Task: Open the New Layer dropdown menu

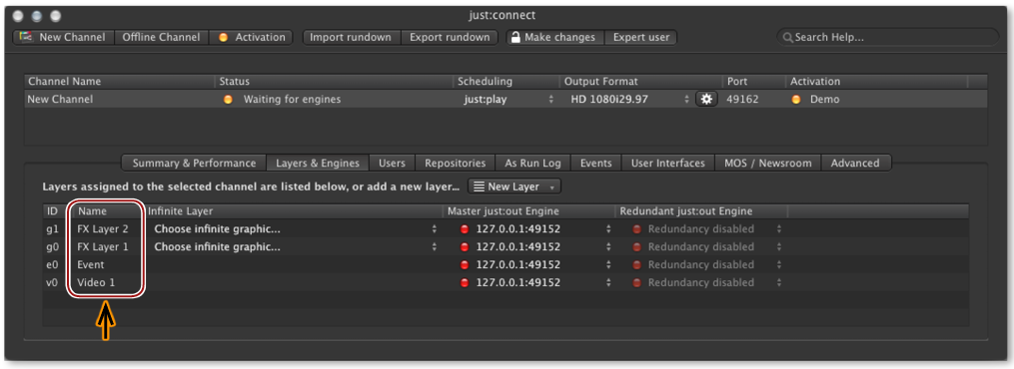Action: pos(514,186)
